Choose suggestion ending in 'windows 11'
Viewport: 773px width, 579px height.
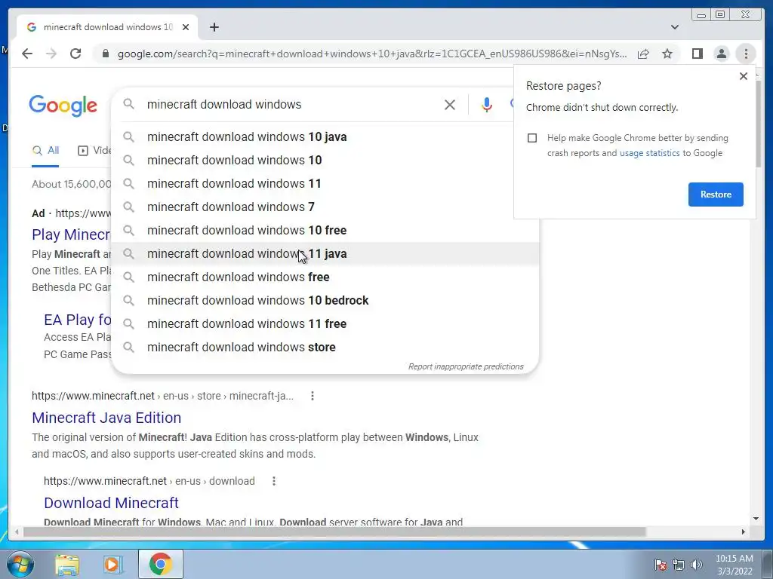click(325, 184)
